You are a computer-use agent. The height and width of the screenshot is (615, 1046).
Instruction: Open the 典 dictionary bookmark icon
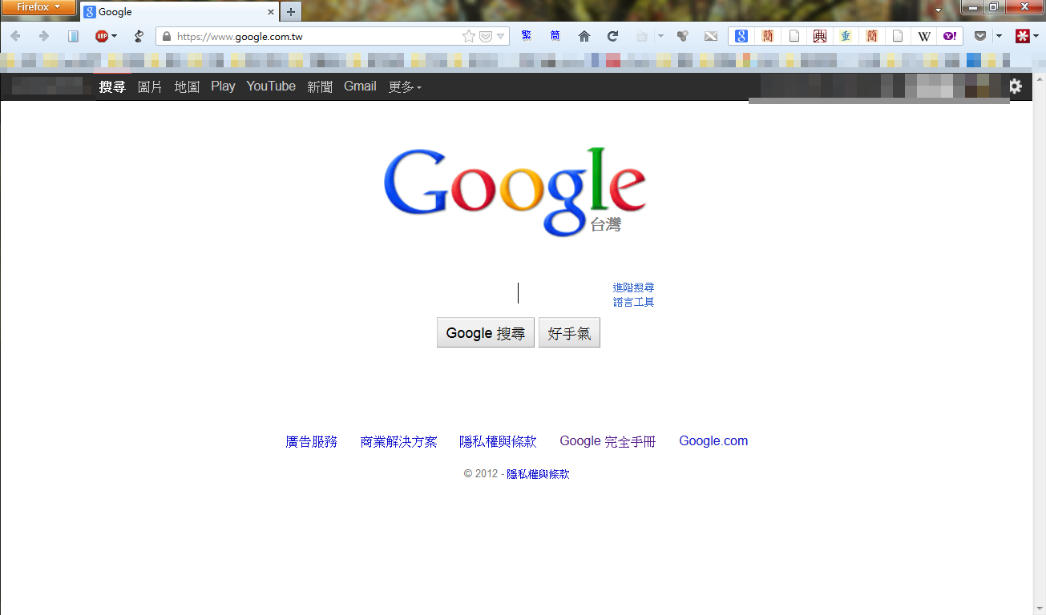(x=819, y=36)
